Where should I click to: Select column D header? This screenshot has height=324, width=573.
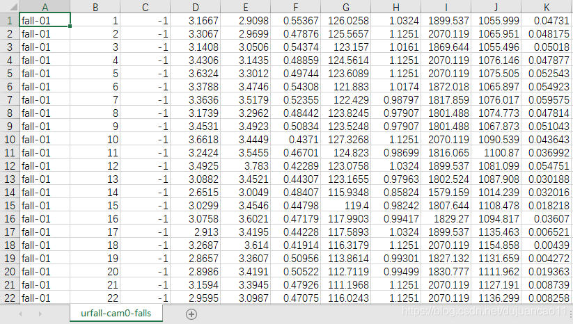pyautogui.click(x=195, y=6)
